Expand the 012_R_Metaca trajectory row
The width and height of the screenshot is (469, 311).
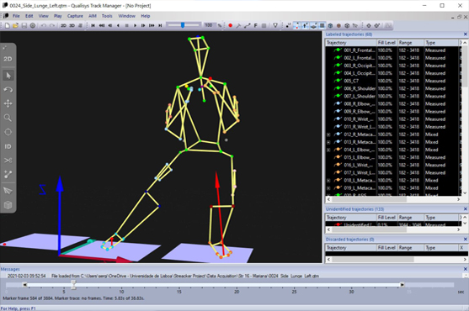(x=328, y=134)
